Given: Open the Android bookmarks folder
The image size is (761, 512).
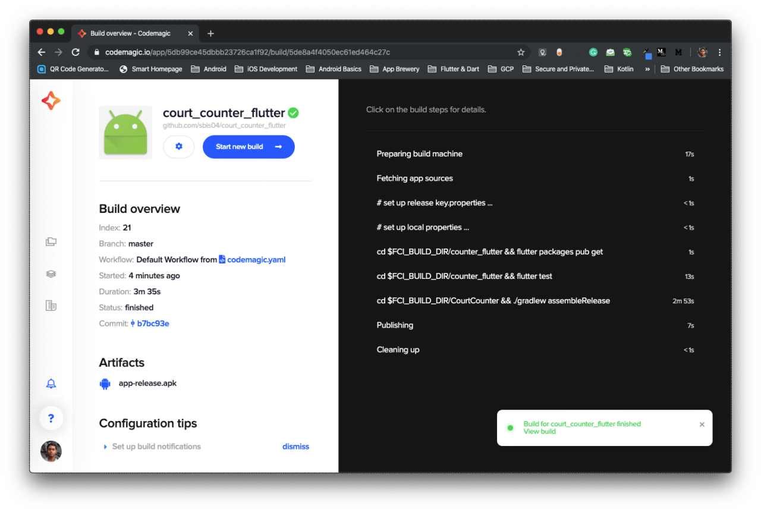Looking at the screenshot, I should tap(209, 69).
